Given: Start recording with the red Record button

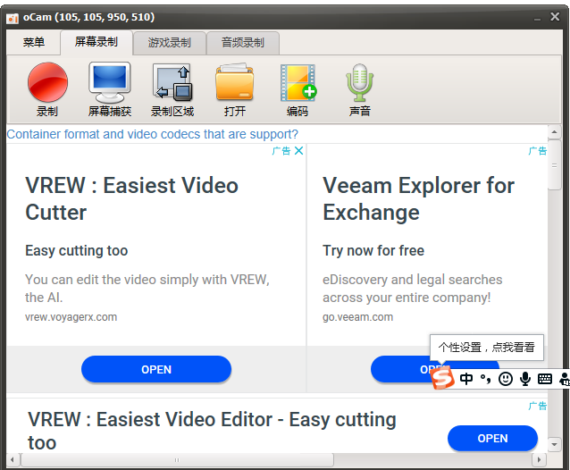Looking at the screenshot, I should click(47, 82).
